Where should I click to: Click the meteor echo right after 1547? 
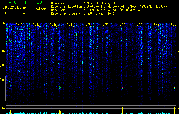click(x=123, y=88)
